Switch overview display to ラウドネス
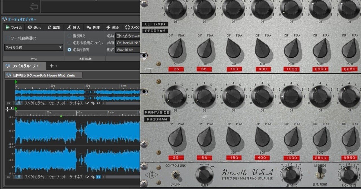This screenshot has width=361, height=189. point(76,103)
